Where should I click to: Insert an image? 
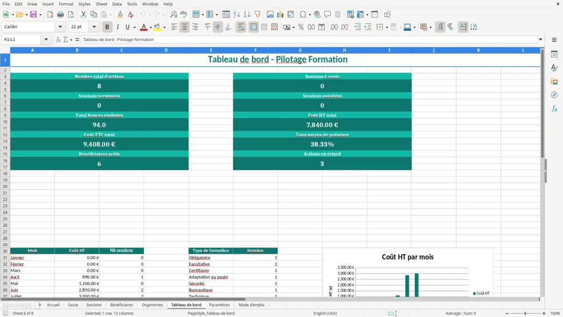pyautogui.click(x=270, y=15)
